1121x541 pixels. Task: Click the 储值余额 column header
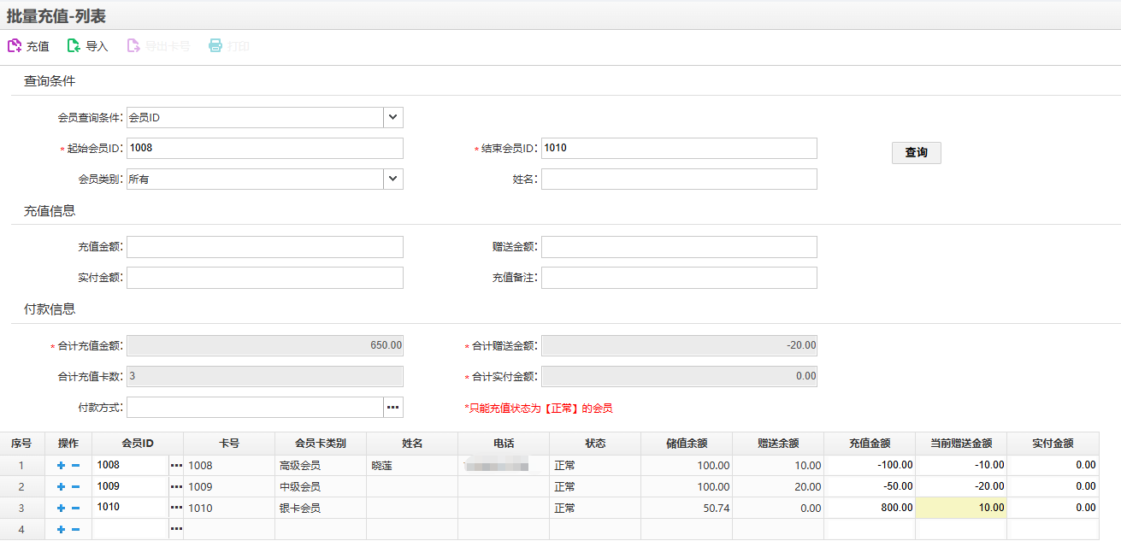[x=687, y=444]
